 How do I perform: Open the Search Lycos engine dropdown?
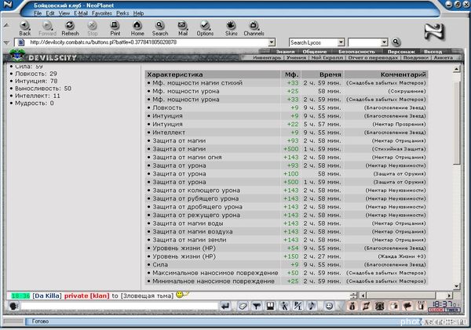[x=341, y=42]
